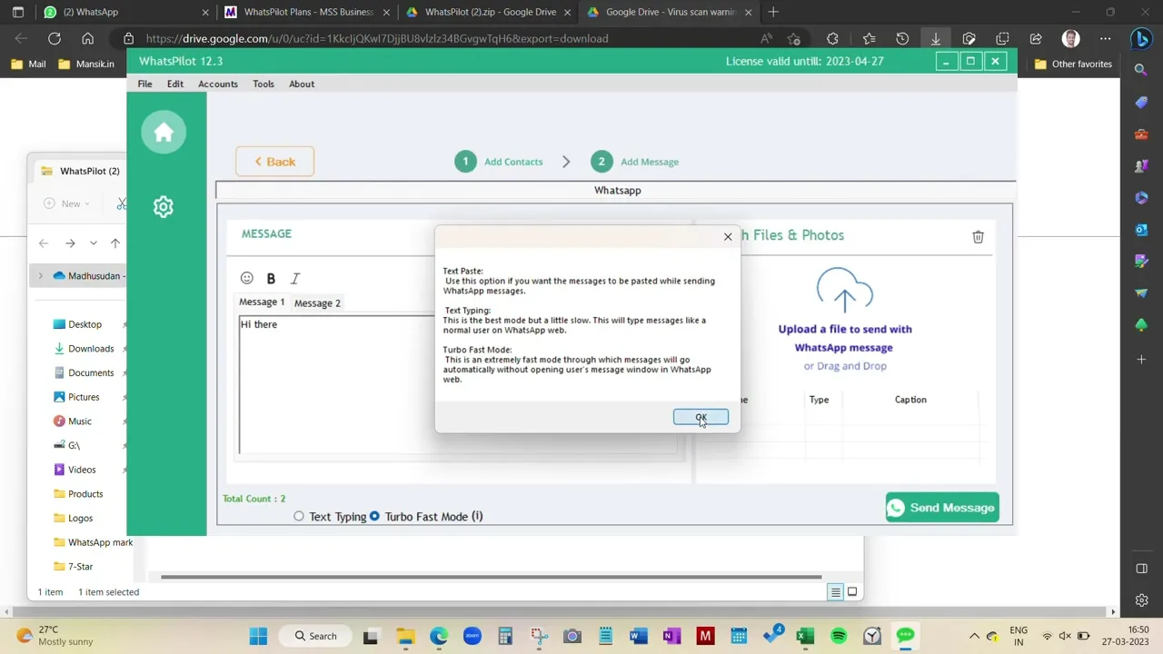Image resolution: width=1163 pixels, height=654 pixels.
Task: Open WhatsPilot settings gear icon
Action: (164, 207)
